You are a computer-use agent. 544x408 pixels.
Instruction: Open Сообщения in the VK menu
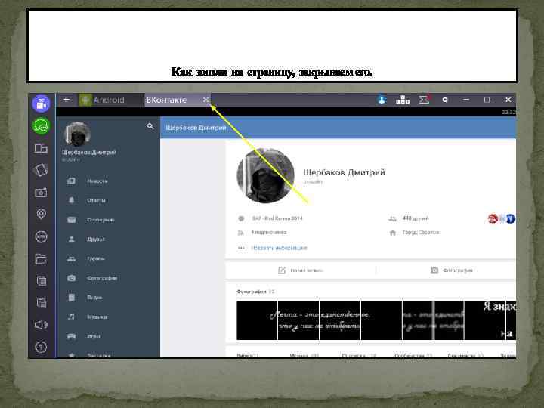[109, 220]
